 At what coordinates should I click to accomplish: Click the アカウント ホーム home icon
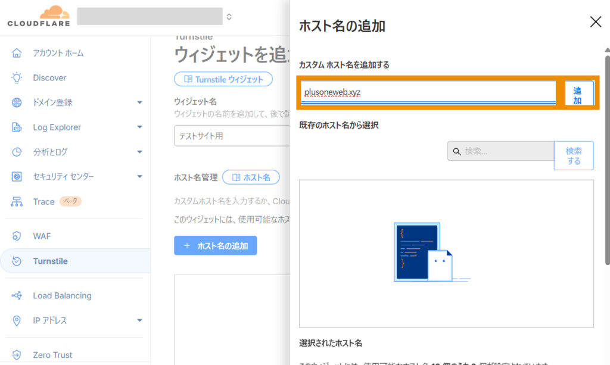click(17, 53)
